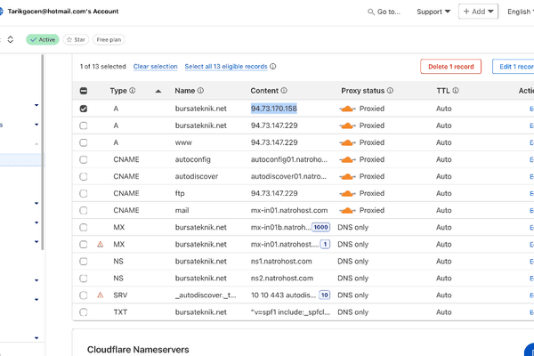Click priority badge 1000 on MX record
Viewport: 534px width, 356px height.
[x=320, y=227]
